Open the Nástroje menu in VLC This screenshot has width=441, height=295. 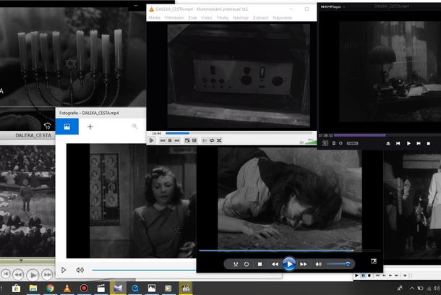tap(241, 18)
